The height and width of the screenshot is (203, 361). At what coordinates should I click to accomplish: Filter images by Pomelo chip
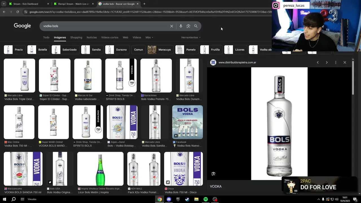187,50
